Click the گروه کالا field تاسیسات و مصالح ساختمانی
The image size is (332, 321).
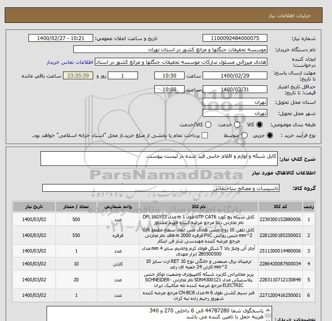[x=161, y=188]
